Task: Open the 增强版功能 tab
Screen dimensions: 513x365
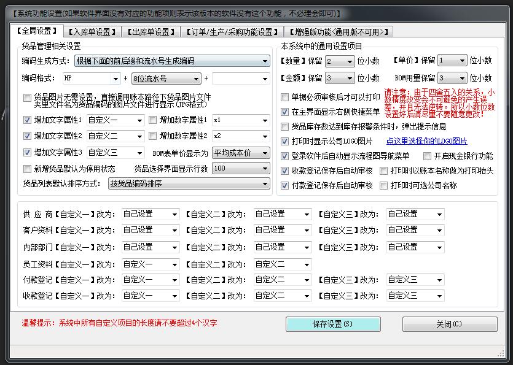Action: click(x=339, y=31)
